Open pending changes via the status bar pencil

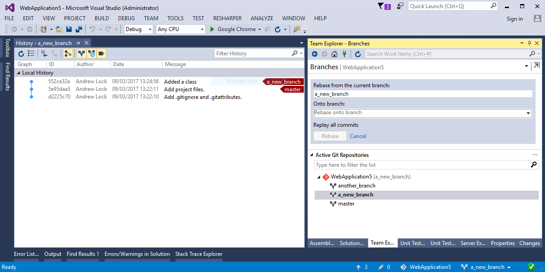[x=383, y=267]
